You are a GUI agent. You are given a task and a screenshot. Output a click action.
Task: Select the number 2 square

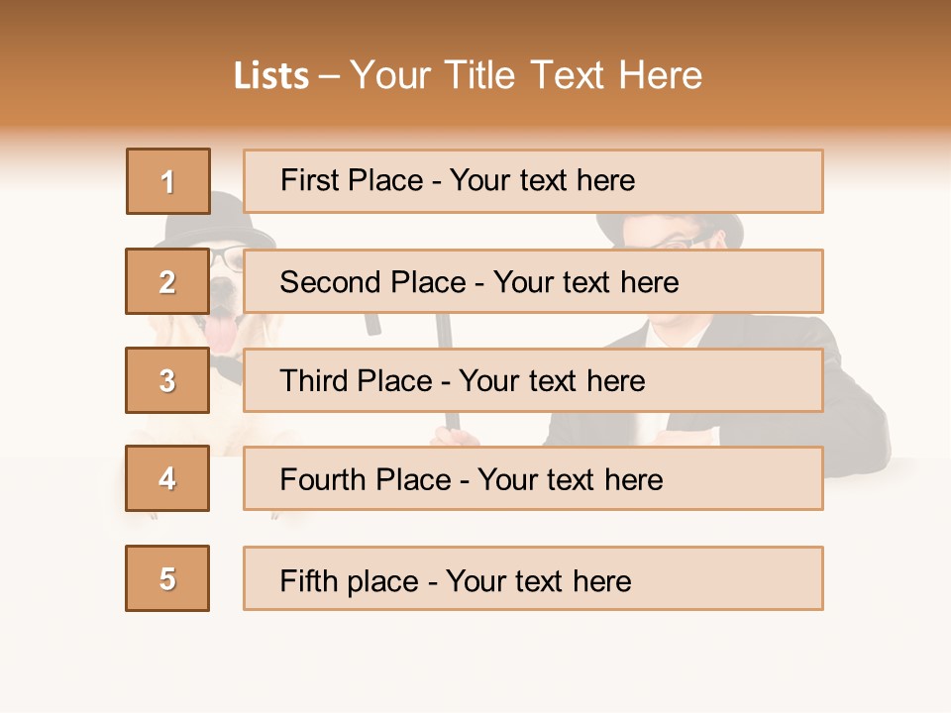click(x=167, y=281)
